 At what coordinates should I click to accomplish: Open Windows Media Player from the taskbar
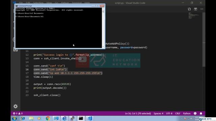pyautogui.click(x=39, y=118)
